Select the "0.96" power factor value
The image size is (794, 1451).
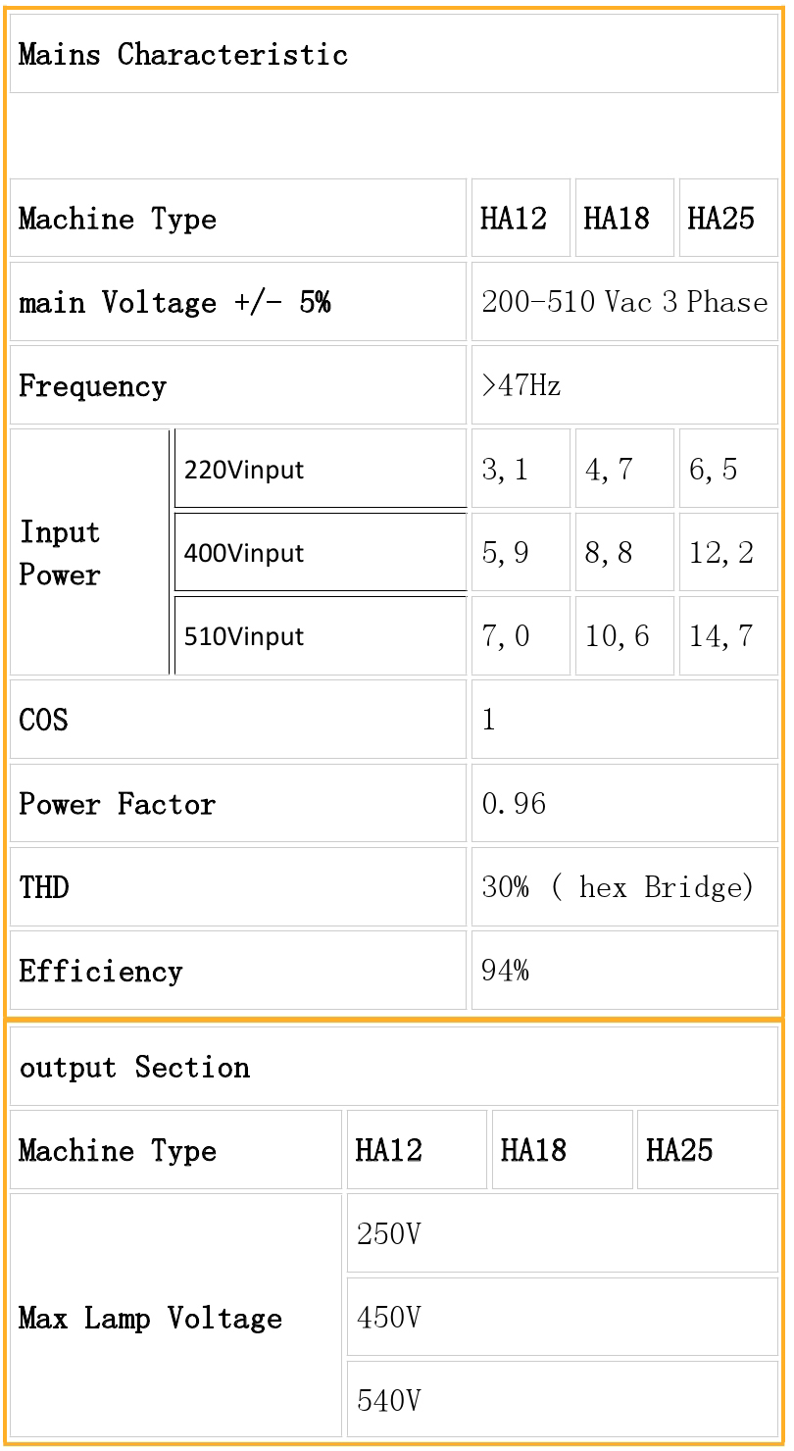[624, 804]
